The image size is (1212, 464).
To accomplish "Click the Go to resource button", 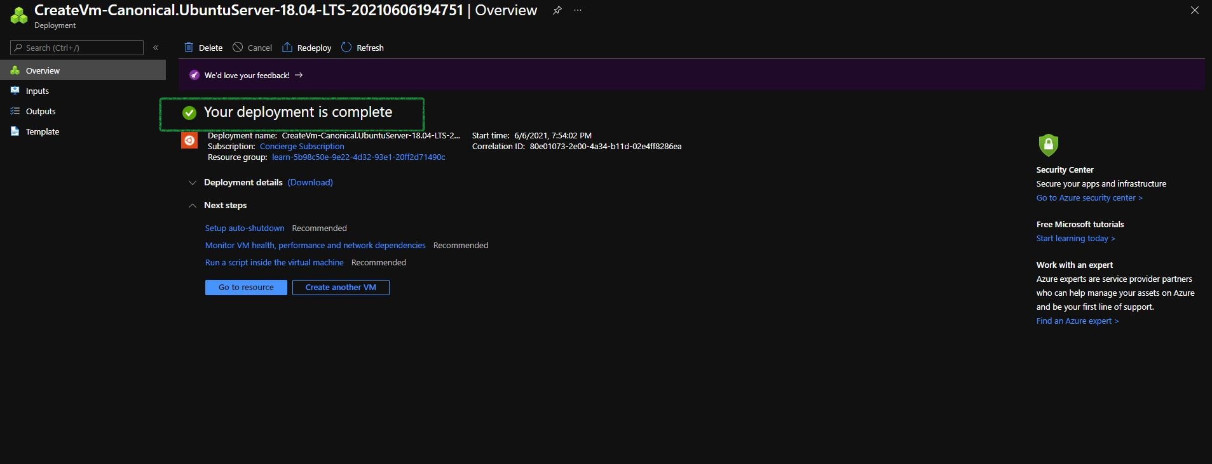I will 246,288.
